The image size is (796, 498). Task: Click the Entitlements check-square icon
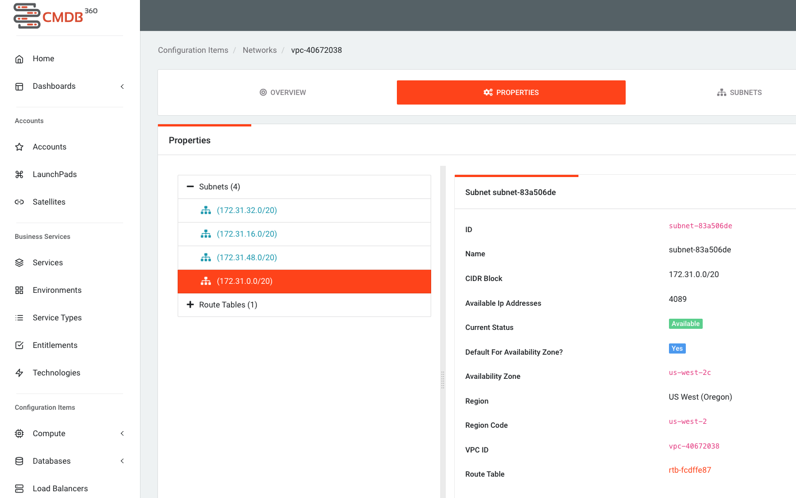click(19, 346)
